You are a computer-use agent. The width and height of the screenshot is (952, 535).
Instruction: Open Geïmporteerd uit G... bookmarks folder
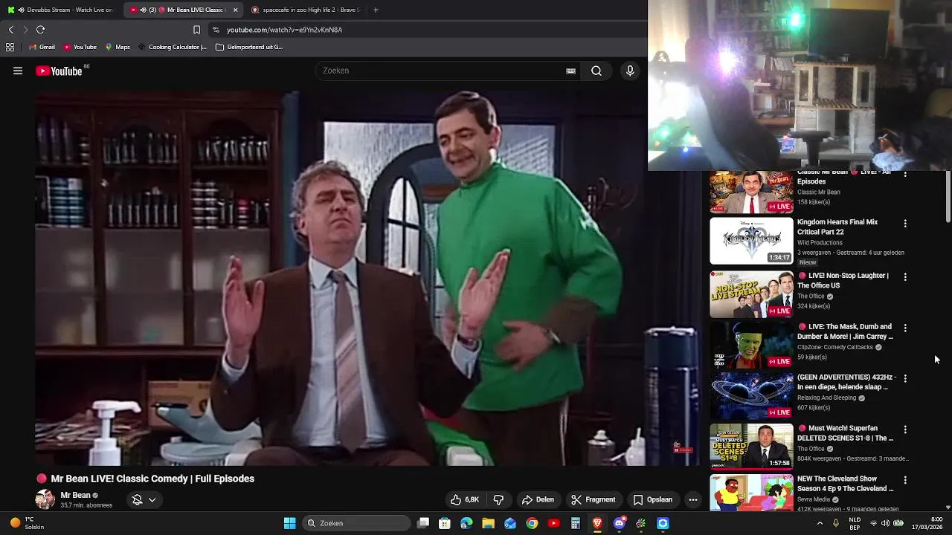coord(249,47)
